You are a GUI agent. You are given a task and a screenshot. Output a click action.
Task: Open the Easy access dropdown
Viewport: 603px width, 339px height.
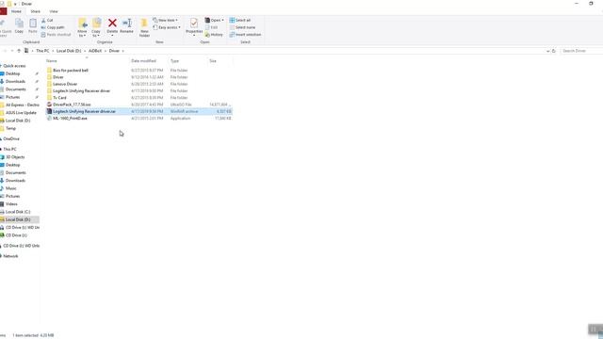click(x=167, y=27)
